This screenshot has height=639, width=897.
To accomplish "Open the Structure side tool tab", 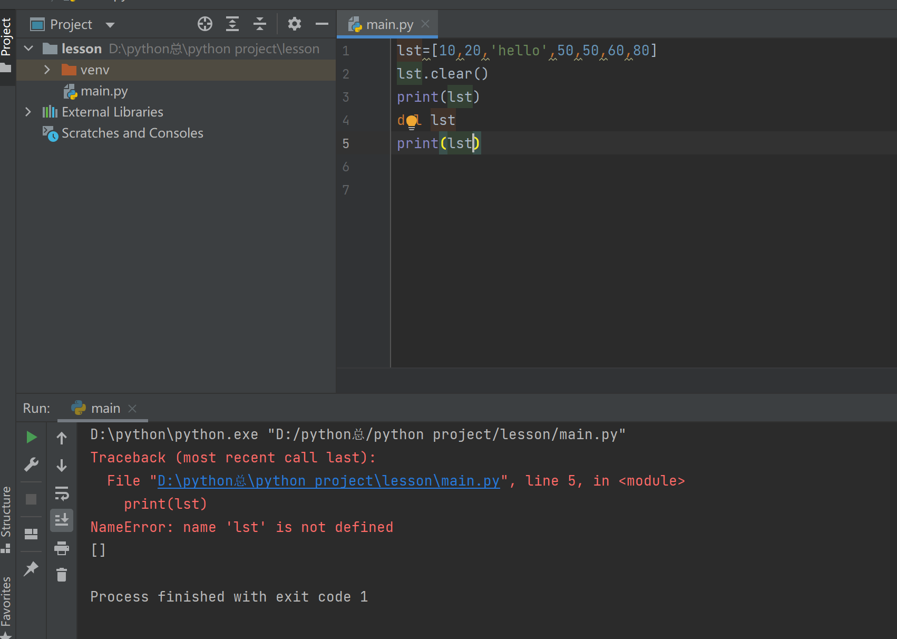I will pos(6,519).
